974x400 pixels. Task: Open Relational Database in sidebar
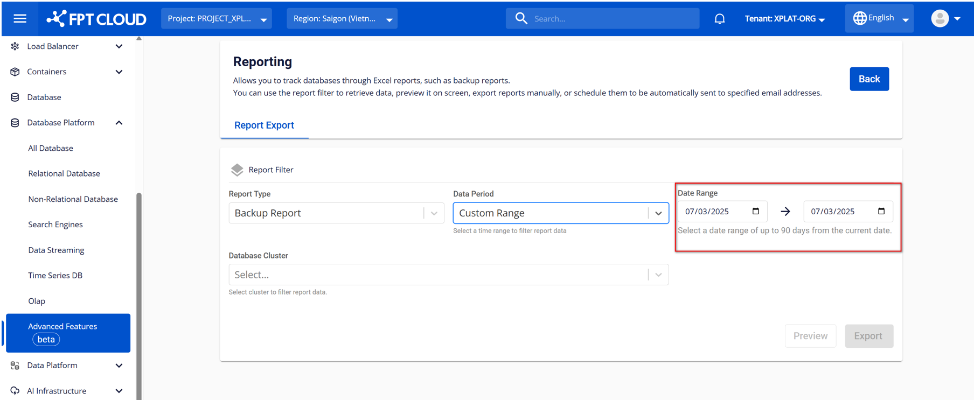click(x=64, y=173)
